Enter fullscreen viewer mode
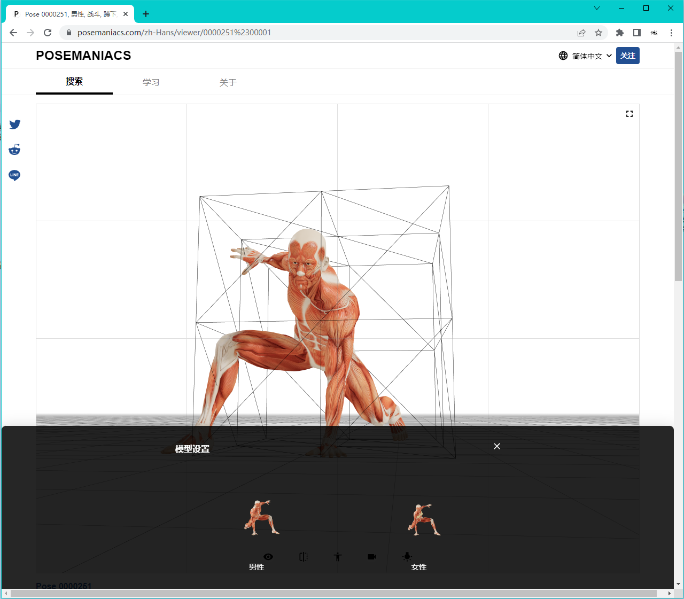This screenshot has width=684, height=599. (629, 114)
